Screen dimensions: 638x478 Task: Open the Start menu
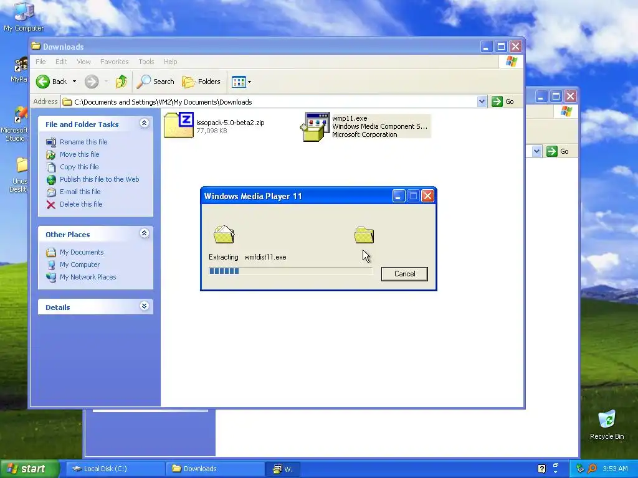29,469
